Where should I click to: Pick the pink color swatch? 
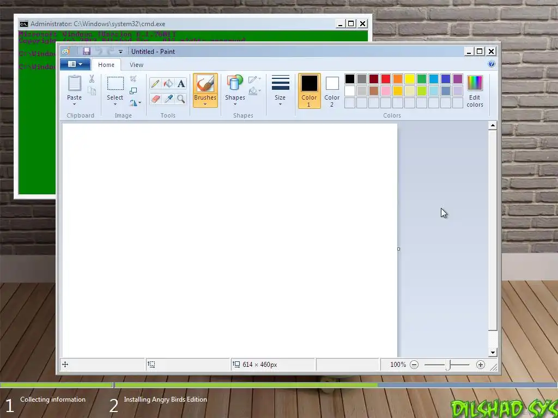(386, 91)
